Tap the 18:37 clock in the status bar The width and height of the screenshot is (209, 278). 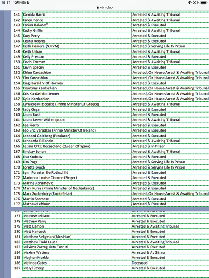click(6, 3)
